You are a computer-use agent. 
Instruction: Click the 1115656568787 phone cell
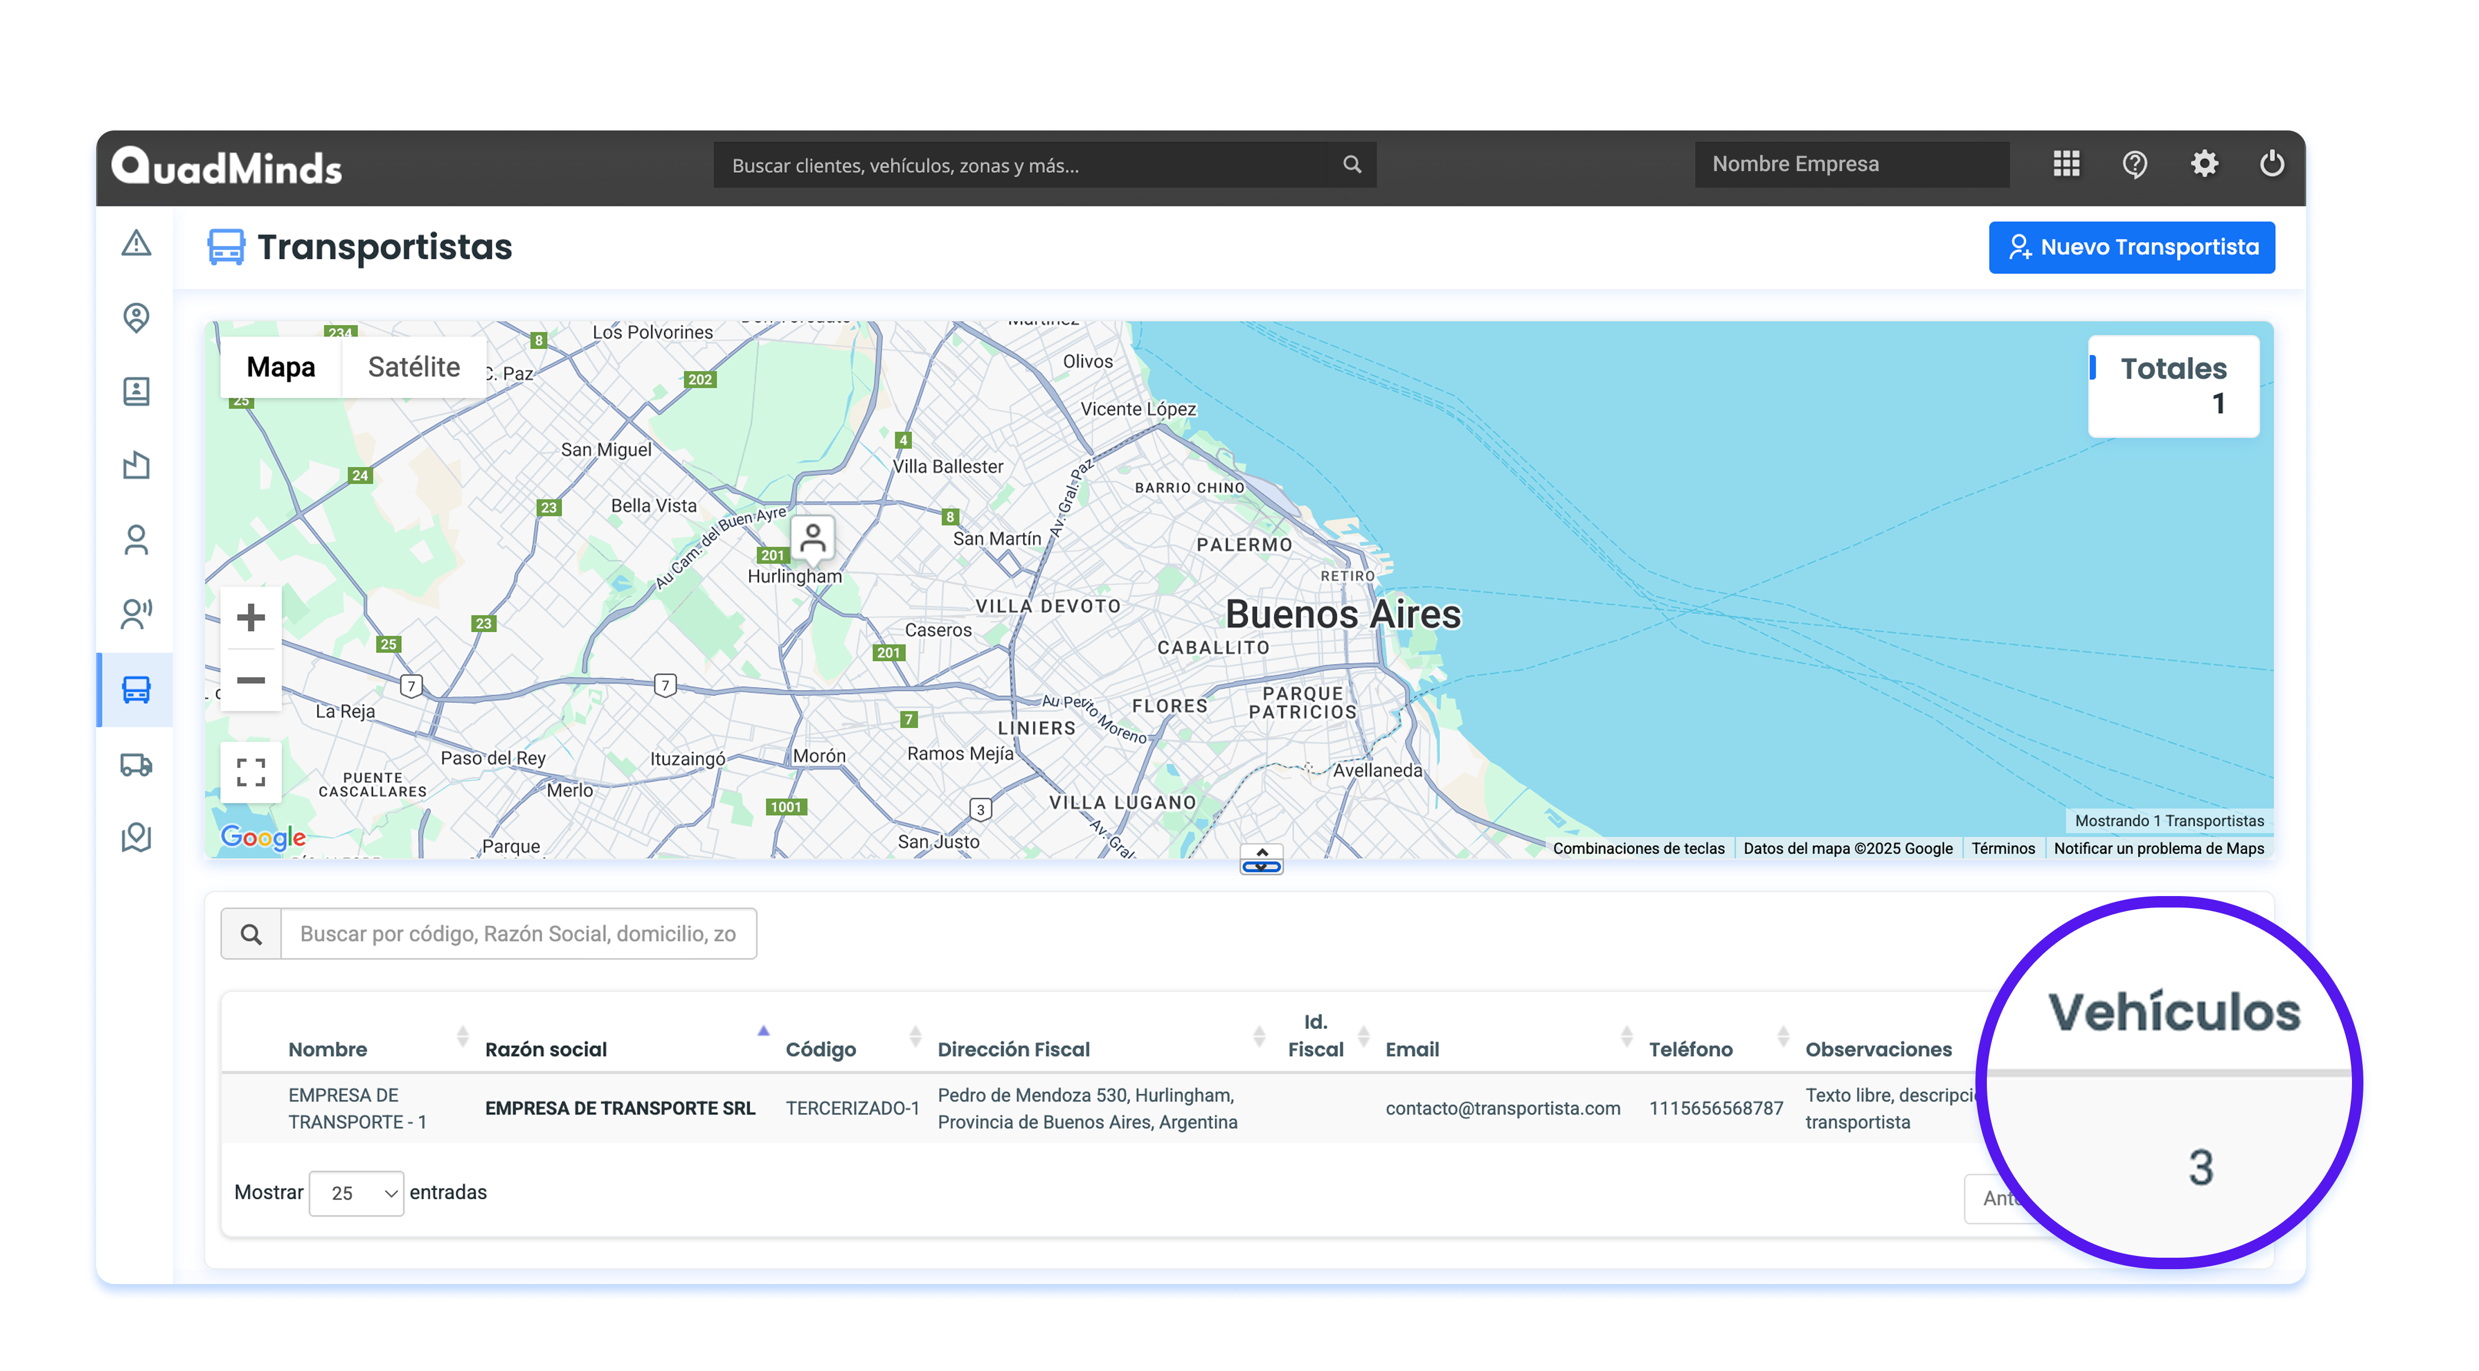1716,1108
